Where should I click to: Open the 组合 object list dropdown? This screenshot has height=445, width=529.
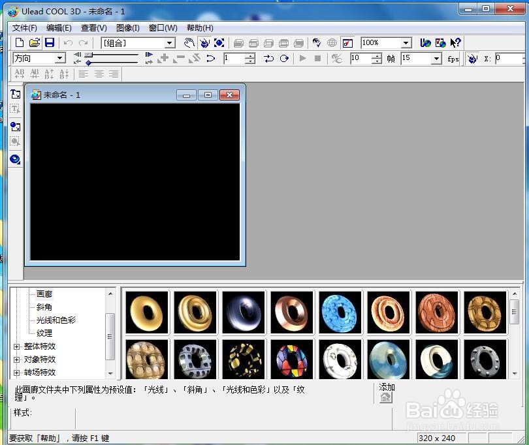[x=170, y=43]
